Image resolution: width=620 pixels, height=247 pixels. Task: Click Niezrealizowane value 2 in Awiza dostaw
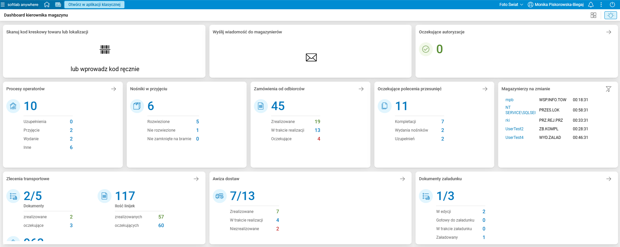click(277, 229)
